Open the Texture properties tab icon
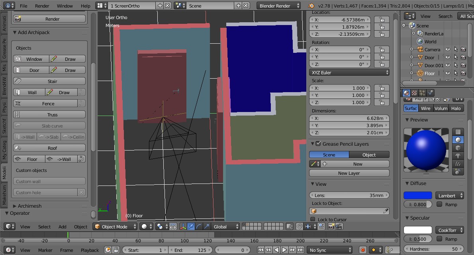 [414, 93]
